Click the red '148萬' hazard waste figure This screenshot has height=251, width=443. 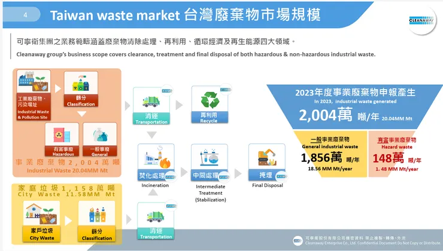(388, 158)
